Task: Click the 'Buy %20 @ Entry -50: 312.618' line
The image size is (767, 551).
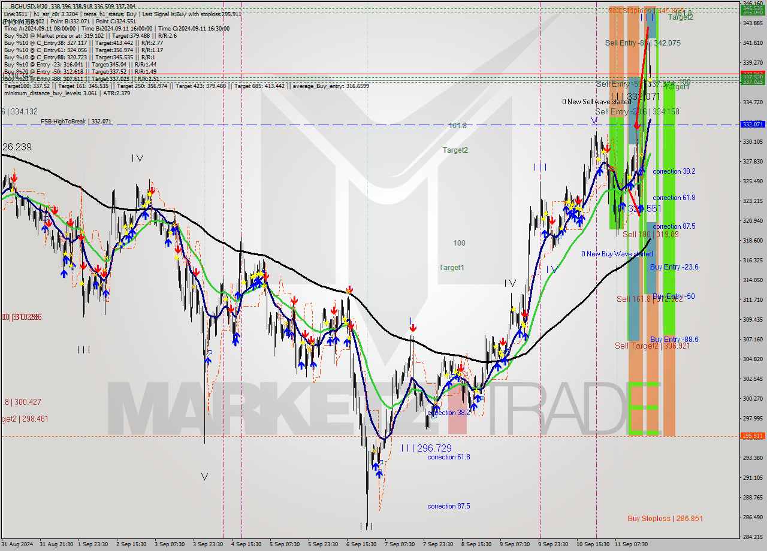Action: tap(80, 71)
